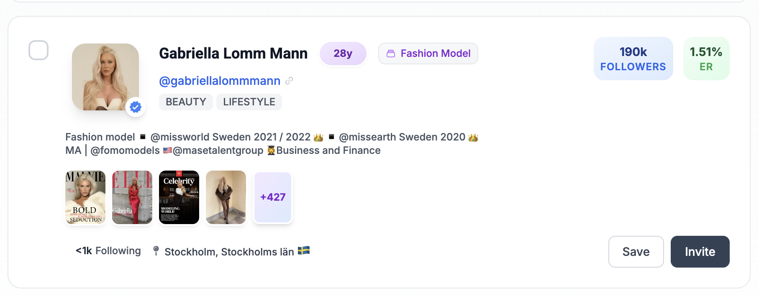Click the link icon beside the username
The width and height of the screenshot is (759, 296).
point(289,81)
